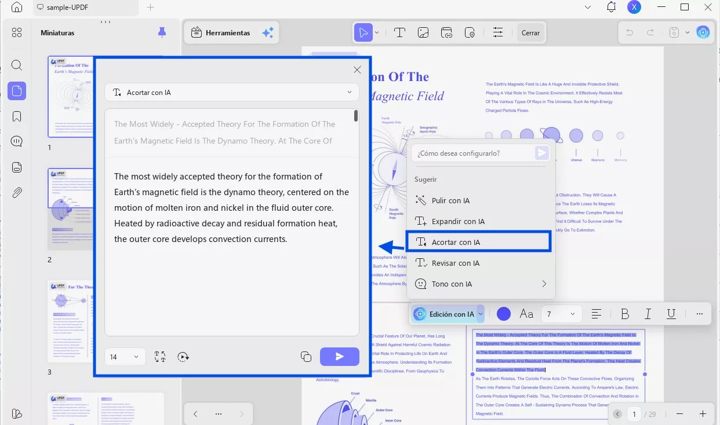The height and width of the screenshot is (425, 720).
Task: Zoom in with the plus button
Action: [x=703, y=414]
